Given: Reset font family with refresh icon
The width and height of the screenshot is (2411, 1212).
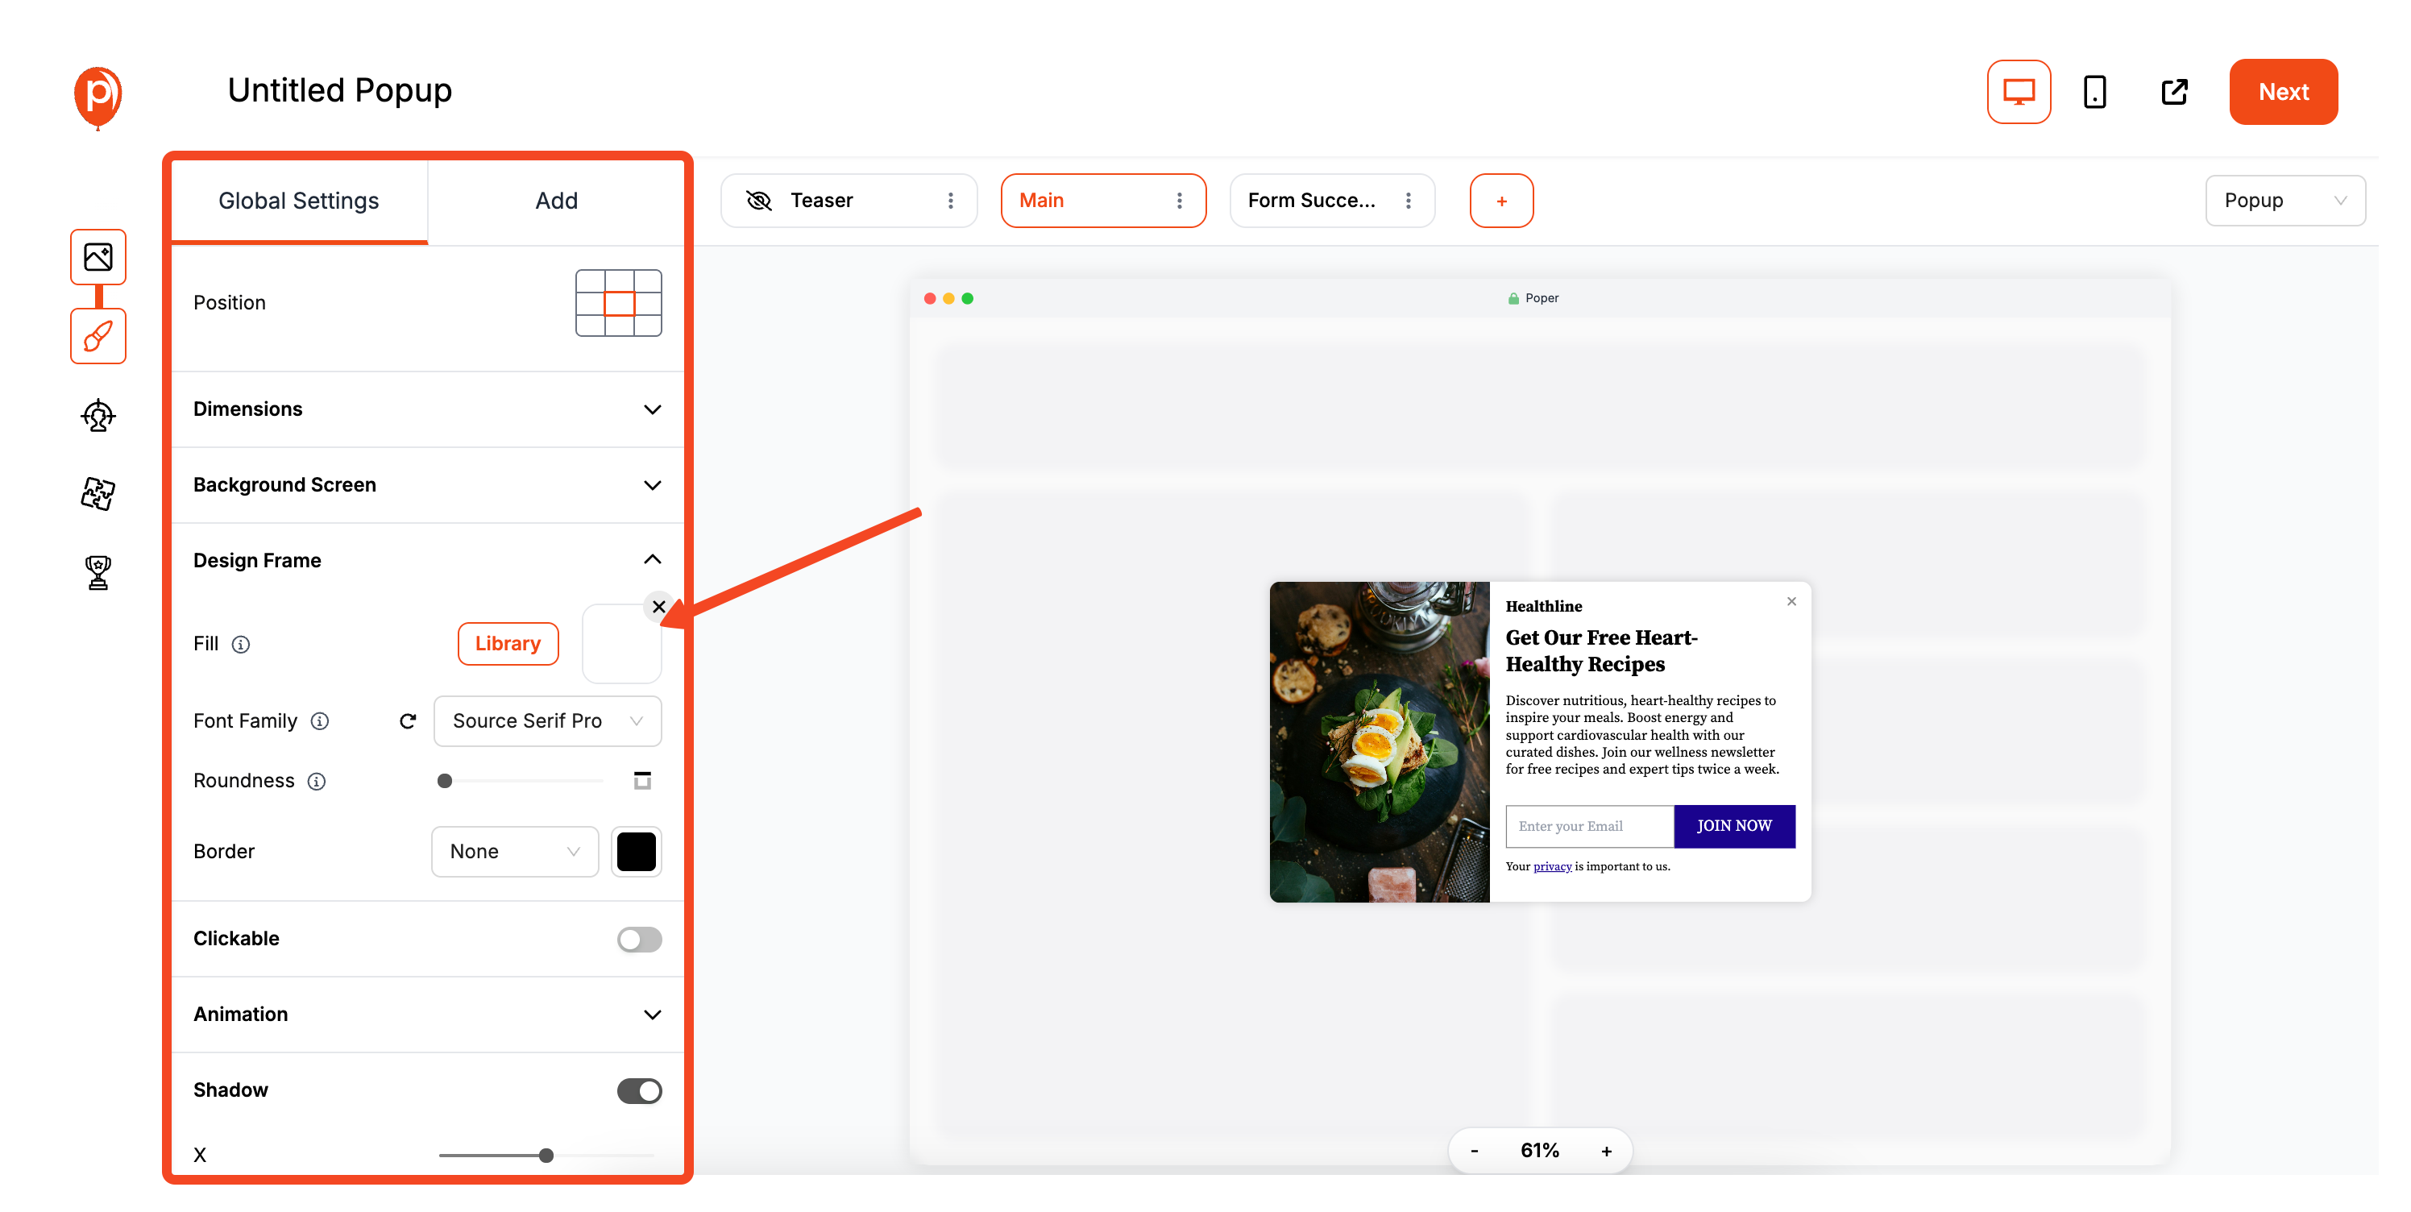Looking at the screenshot, I should click(x=407, y=720).
